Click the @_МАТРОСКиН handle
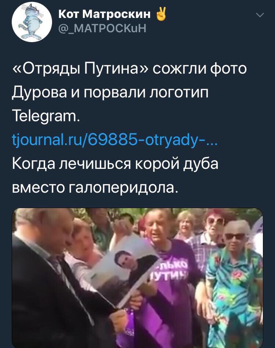The image size is (275, 348). (x=102, y=28)
